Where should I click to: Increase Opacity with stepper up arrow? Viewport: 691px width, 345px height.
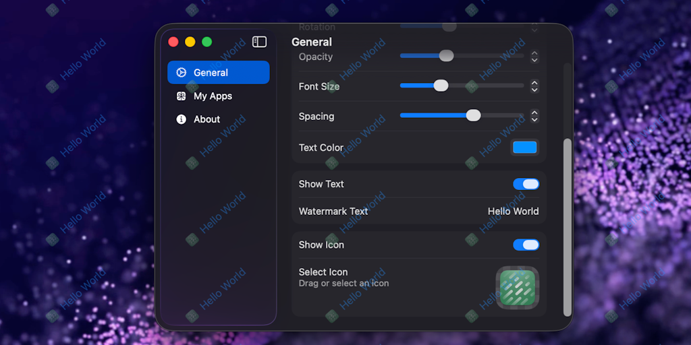point(534,53)
